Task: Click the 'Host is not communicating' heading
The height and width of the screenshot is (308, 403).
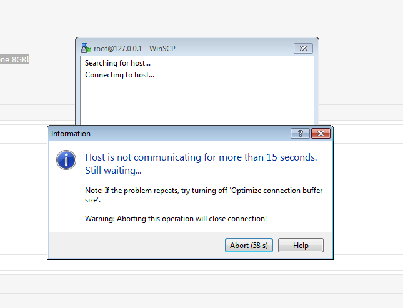Action: (201, 157)
